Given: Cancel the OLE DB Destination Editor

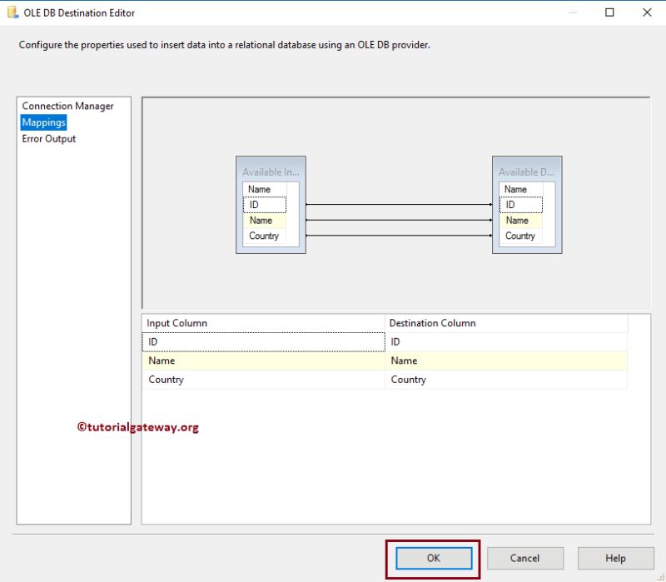Looking at the screenshot, I should (525, 558).
